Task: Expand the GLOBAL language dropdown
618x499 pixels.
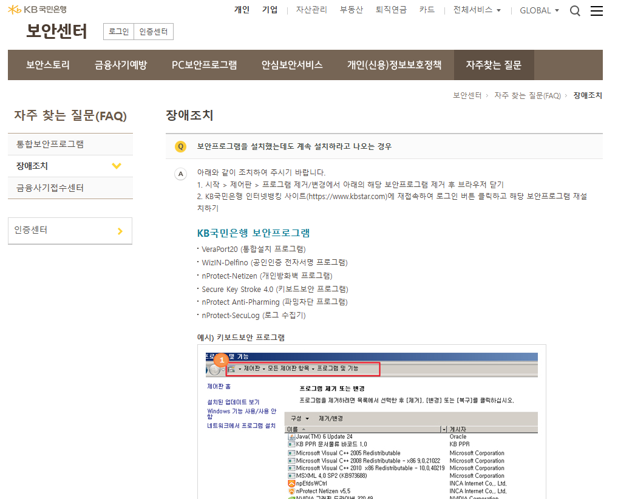Action: click(539, 10)
